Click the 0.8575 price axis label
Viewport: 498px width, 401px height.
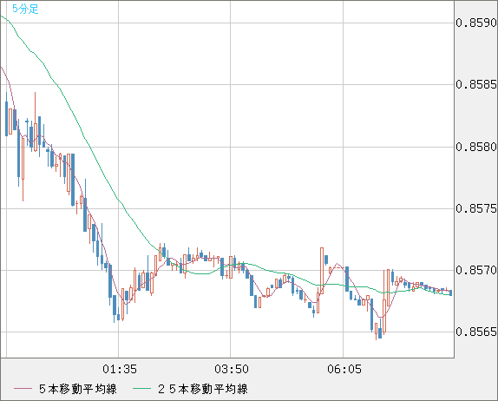click(475, 209)
